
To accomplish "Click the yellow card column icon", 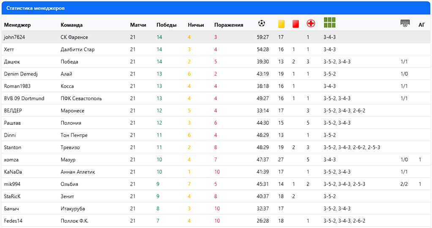I will [x=281, y=24].
